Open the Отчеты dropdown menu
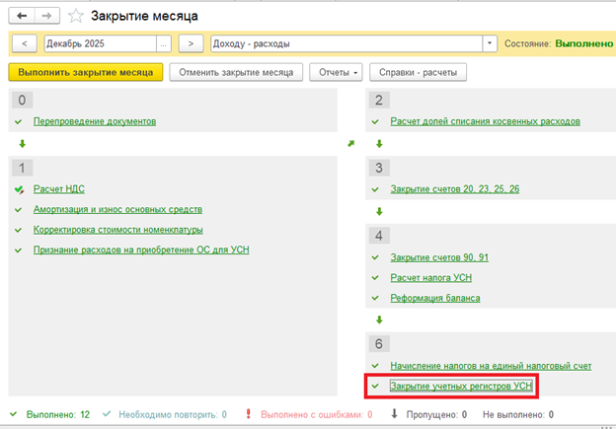Image resolution: width=616 pixels, height=429 pixels. click(x=336, y=72)
